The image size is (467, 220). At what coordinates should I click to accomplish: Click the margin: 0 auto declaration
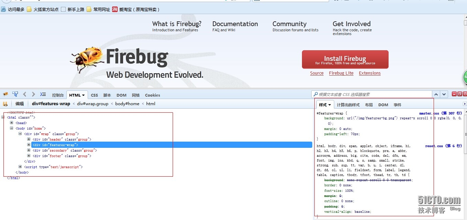(x=338, y=129)
